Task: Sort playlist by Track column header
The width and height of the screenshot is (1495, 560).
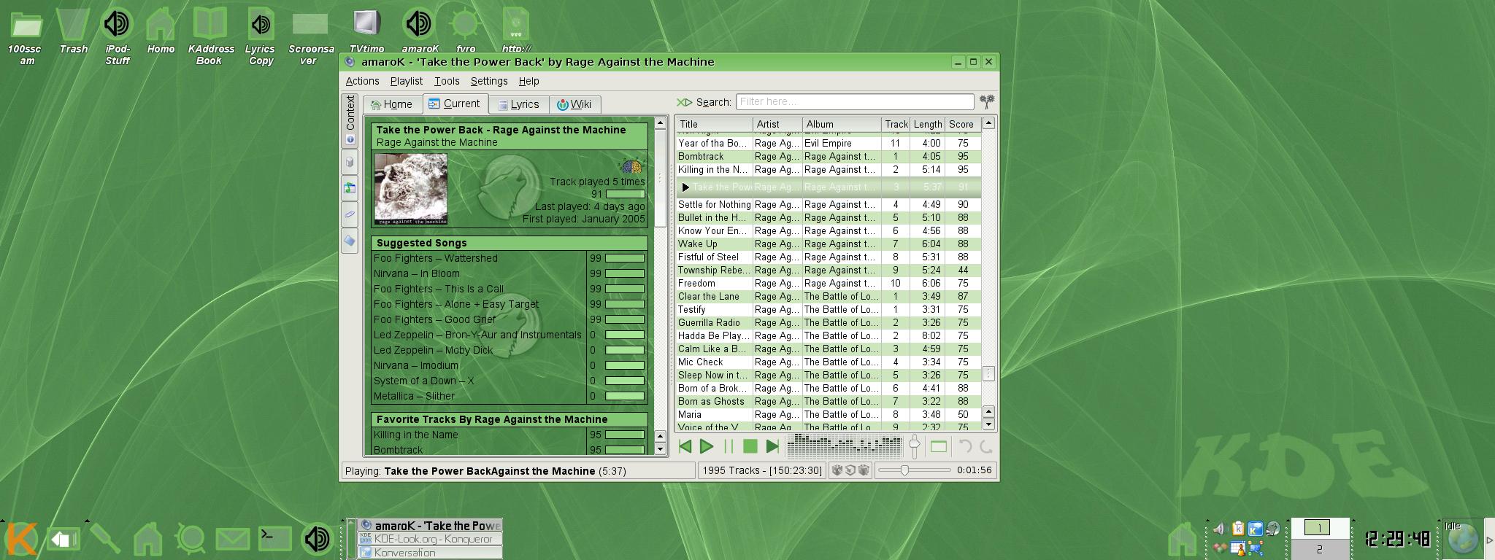Action: 896,124
